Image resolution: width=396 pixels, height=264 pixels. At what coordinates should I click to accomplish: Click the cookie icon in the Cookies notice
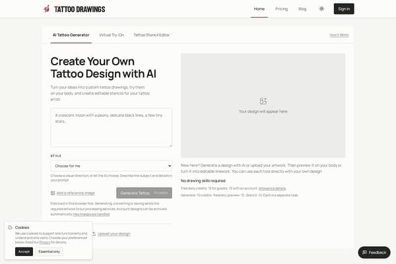tap(10, 227)
